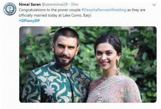This screenshot has width=161, height=109.
Task: Select the bold blue hashtag below the text
Action: 29,21
